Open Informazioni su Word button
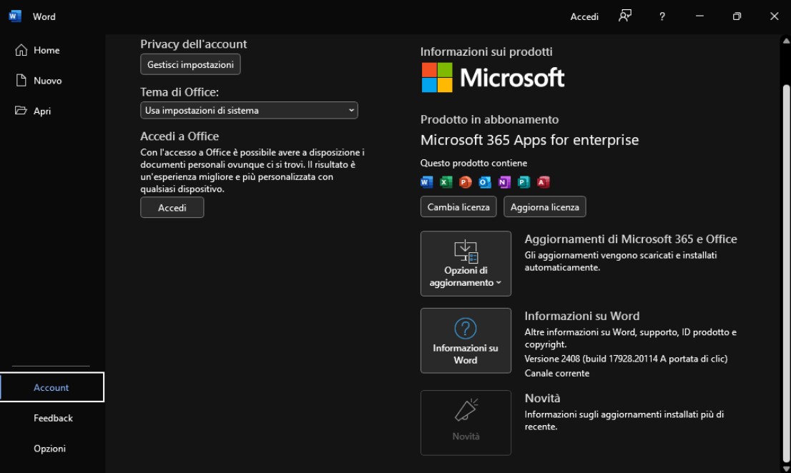The height and width of the screenshot is (473, 791). pyautogui.click(x=466, y=341)
